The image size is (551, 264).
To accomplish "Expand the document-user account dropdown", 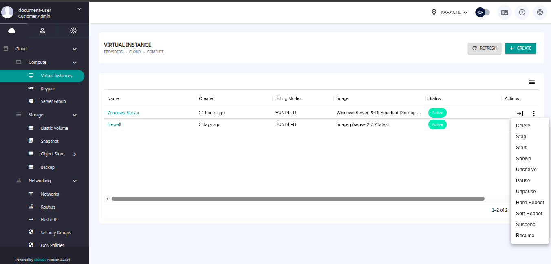I will (x=79, y=9).
